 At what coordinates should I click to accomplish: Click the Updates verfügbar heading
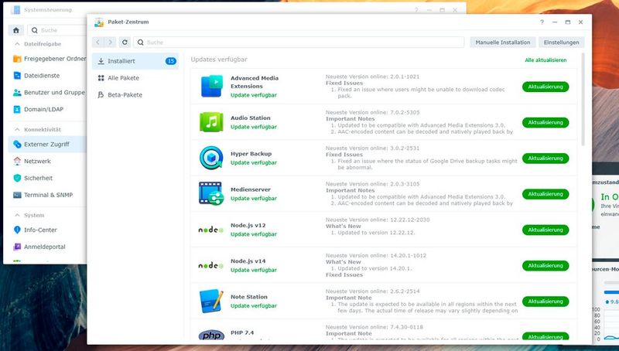[x=219, y=60]
